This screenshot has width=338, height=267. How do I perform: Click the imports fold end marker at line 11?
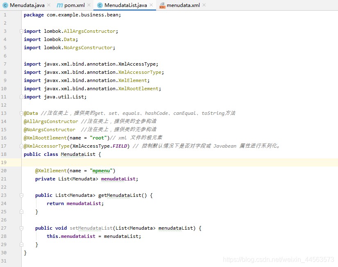click(x=21, y=97)
